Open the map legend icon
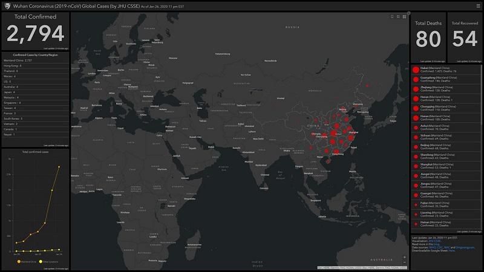Screen dimensions: 484x272 pos(398,16)
